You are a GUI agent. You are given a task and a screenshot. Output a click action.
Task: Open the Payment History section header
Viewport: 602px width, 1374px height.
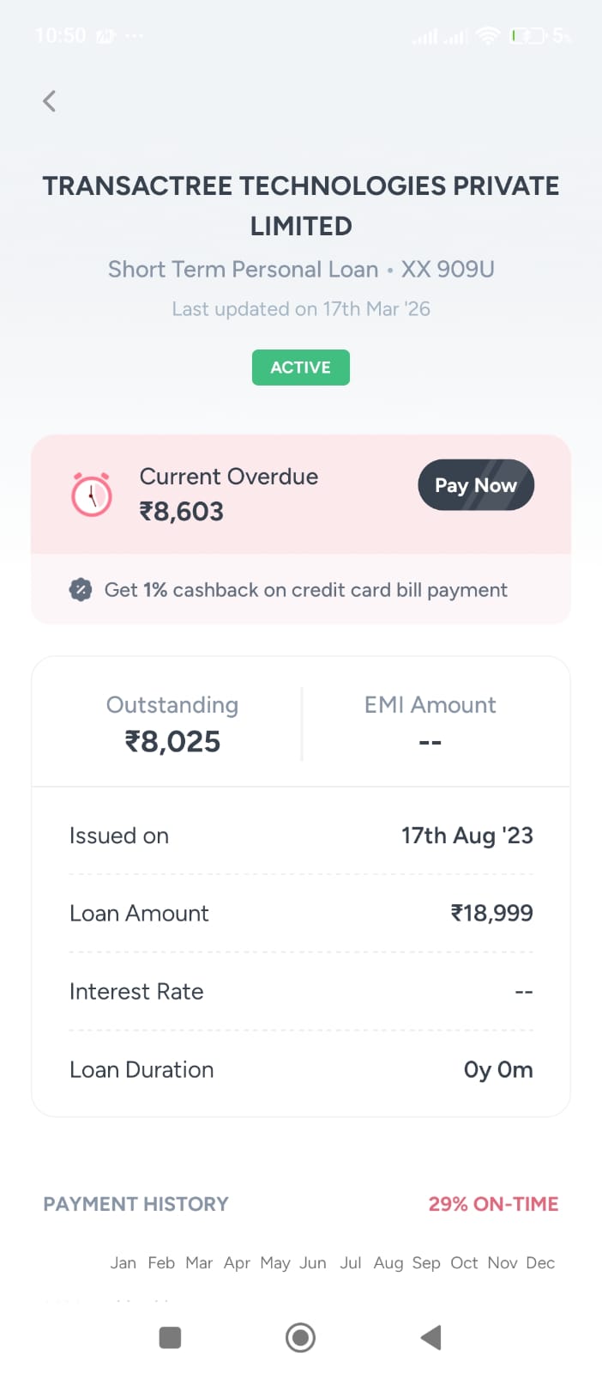pos(136,1204)
